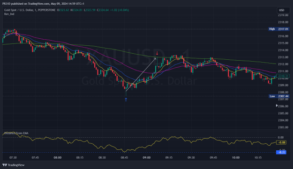Click the red down arrow sell signal
293x169 pixels.
click(157, 53)
